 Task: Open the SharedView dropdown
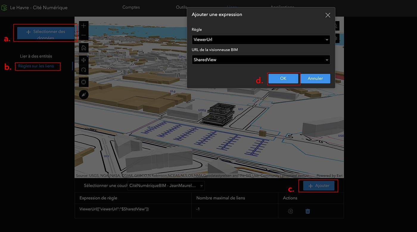click(261, 60)
